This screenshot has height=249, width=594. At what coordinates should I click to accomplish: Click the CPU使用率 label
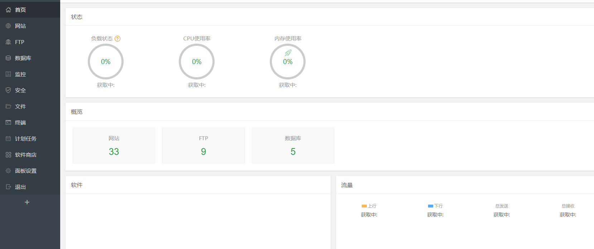197,38
